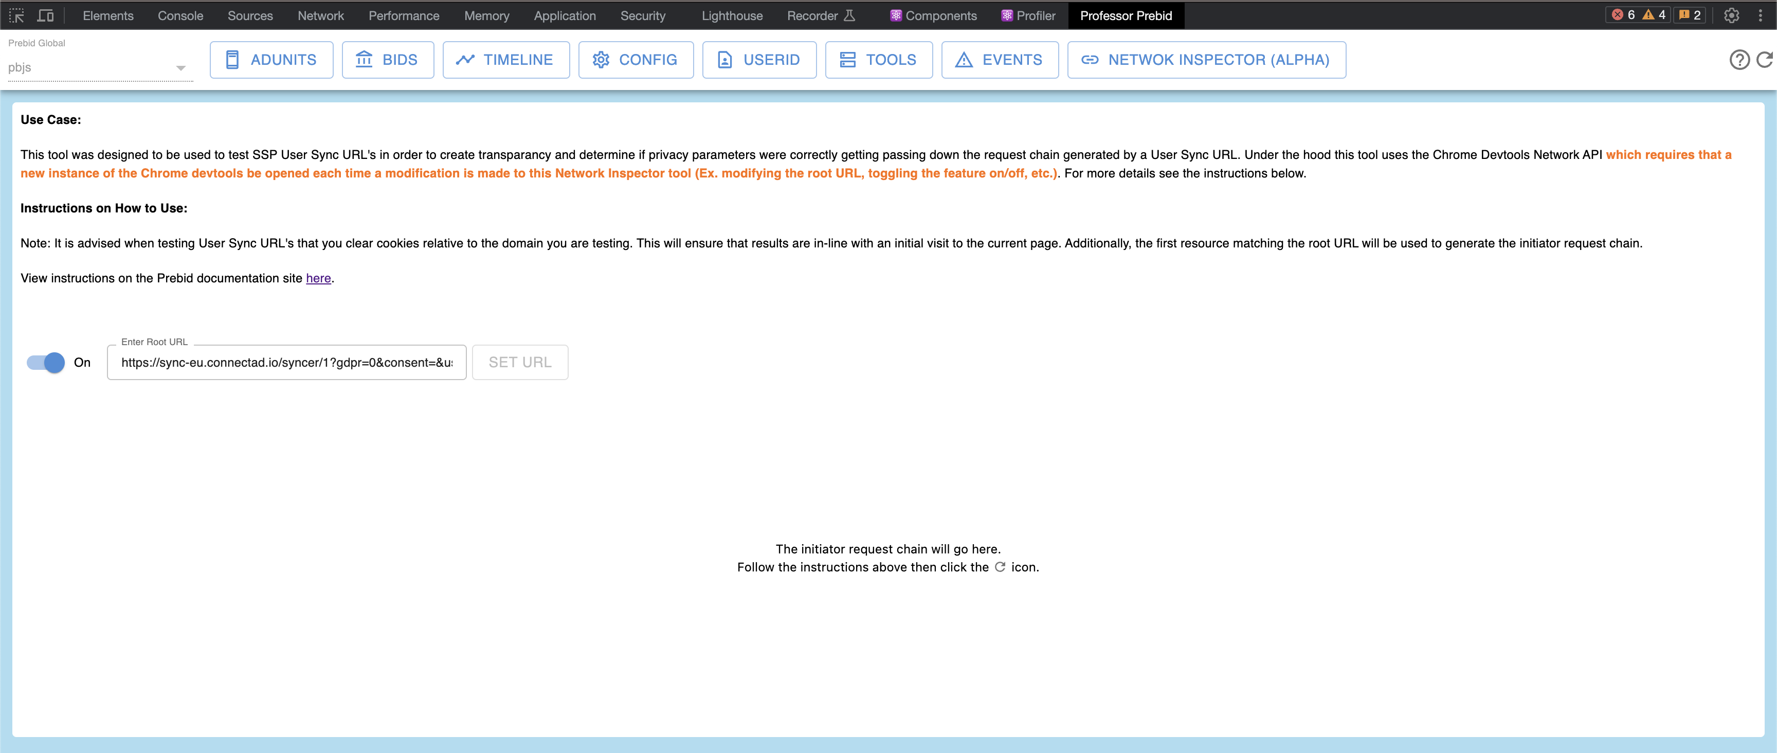Image resolution: width=1777 pixels, height=753 pixels.
Task: Open the USERID view button
Action: click(x=759, y=60)
